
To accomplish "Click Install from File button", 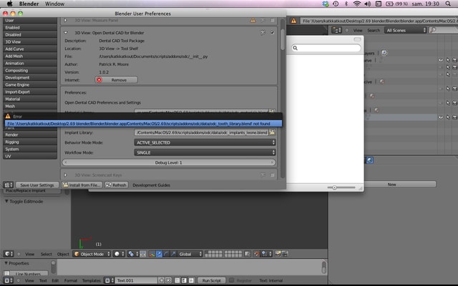I will pyautogui.click(x=82, y=185).
